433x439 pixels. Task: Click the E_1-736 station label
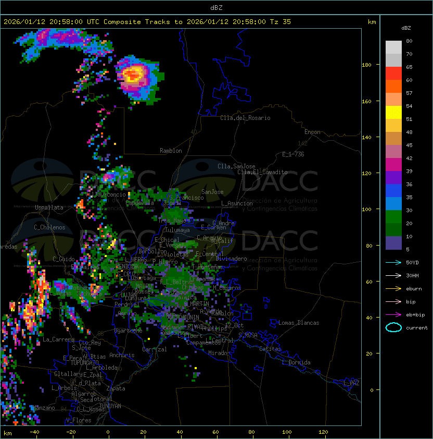click(x=293, y=154)
